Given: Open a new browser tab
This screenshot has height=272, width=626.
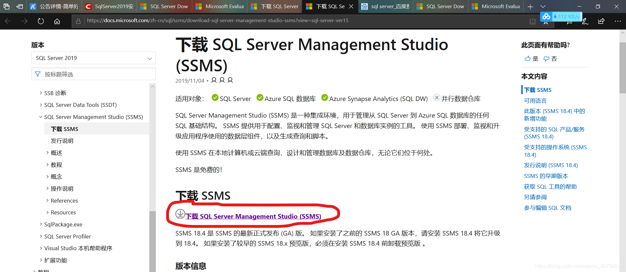Looking at the screenshot, I should point(530,7).
